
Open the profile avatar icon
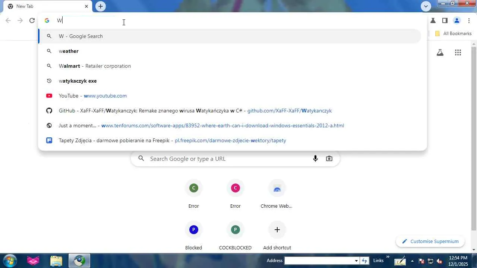point(457,20)
